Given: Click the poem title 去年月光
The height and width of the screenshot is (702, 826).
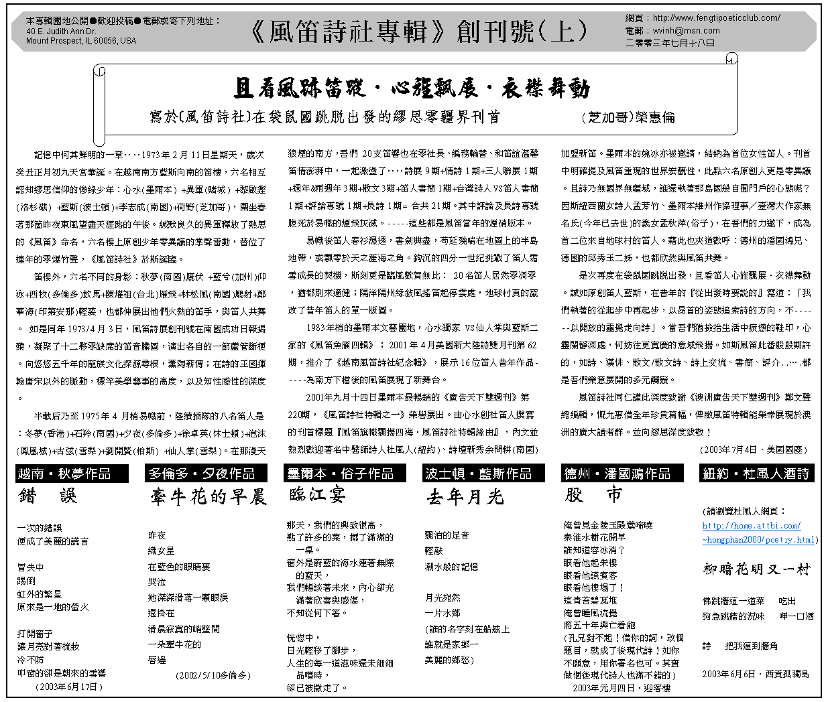Looking at the screenshot, I should [x=465, y=497].
